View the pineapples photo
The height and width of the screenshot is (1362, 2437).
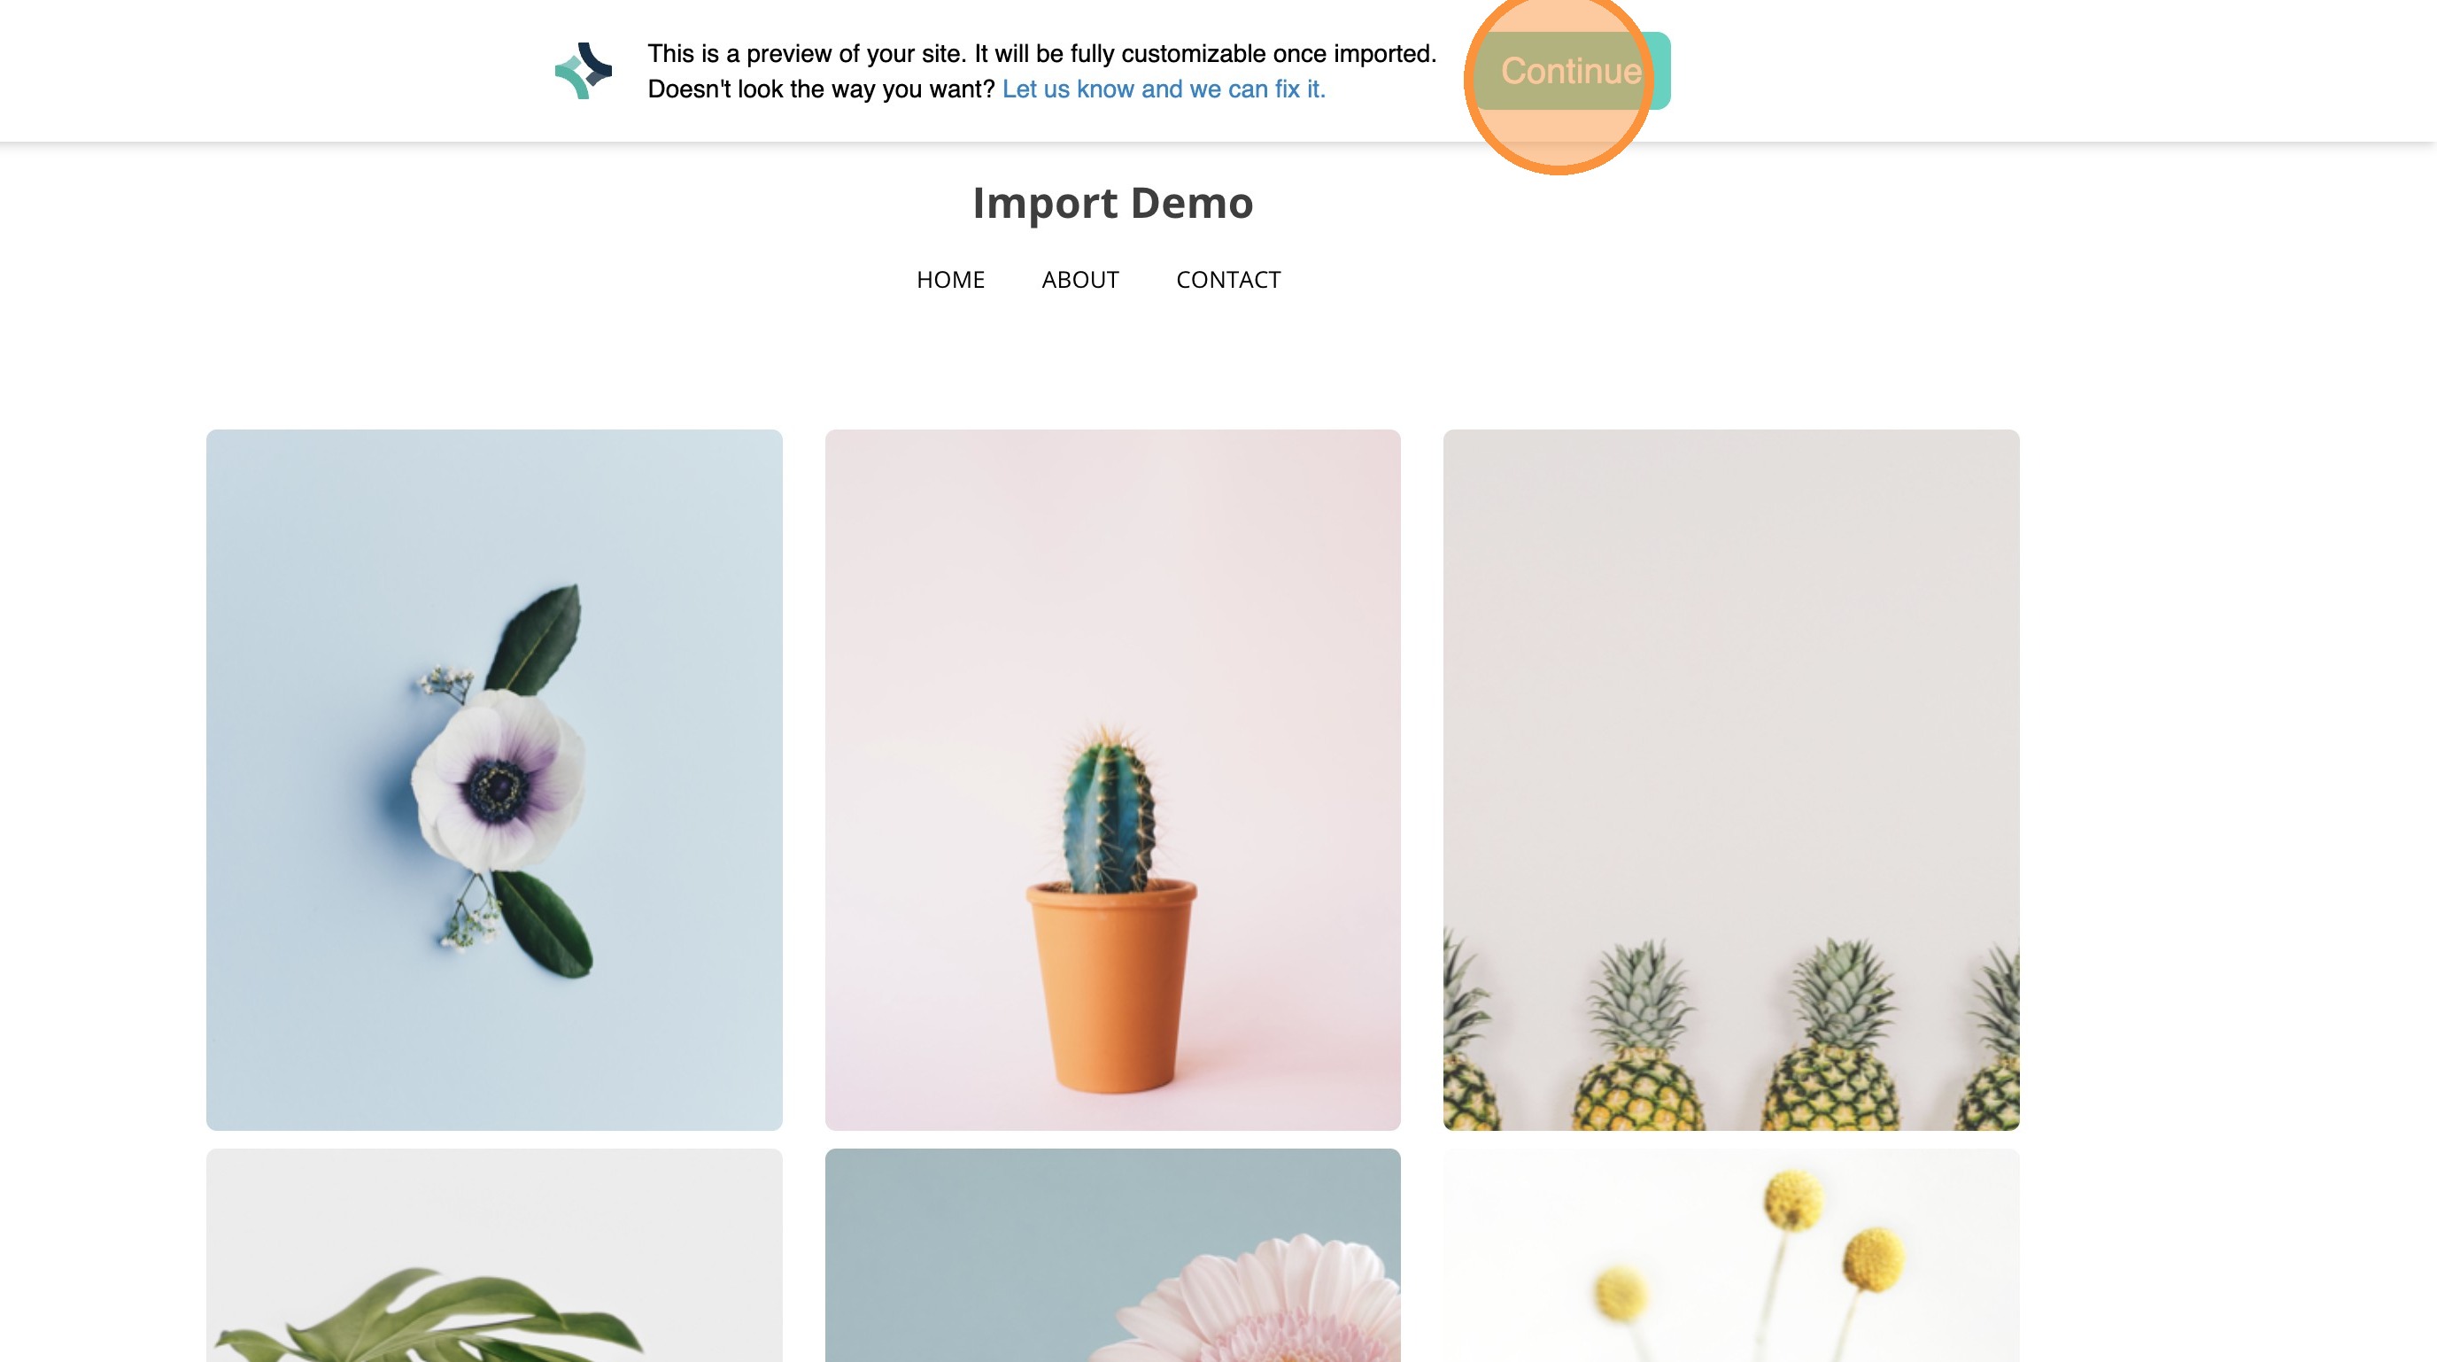1731,779
